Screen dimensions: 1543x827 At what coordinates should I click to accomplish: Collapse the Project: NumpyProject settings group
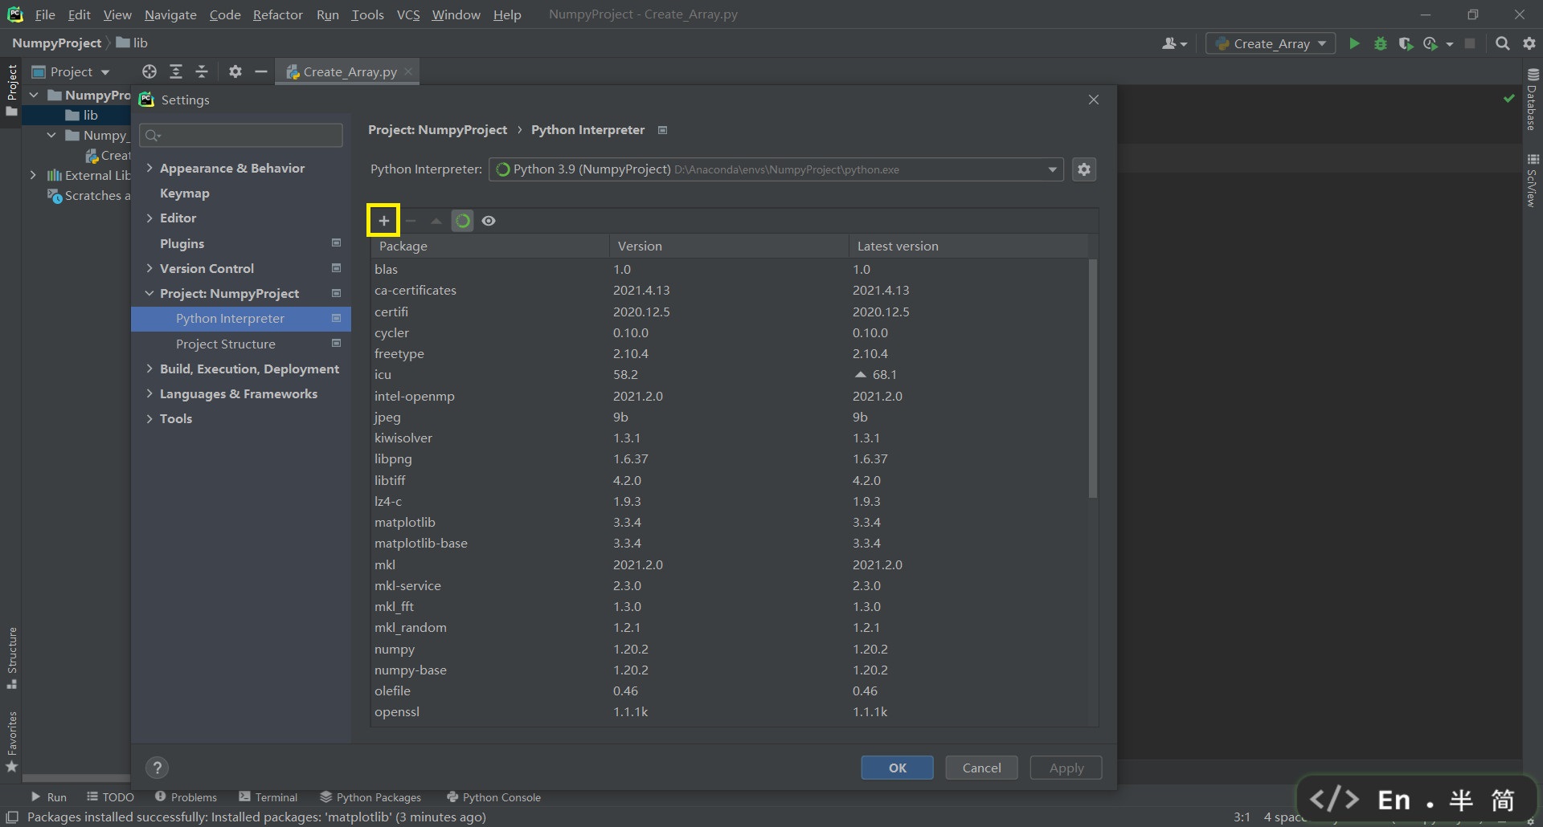pyautogui.click(x=149, y=294)
